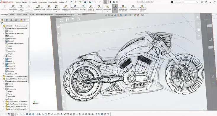Open dropdown arrow under Insertar componentes
217x116 pixels.
click(13, 12)
